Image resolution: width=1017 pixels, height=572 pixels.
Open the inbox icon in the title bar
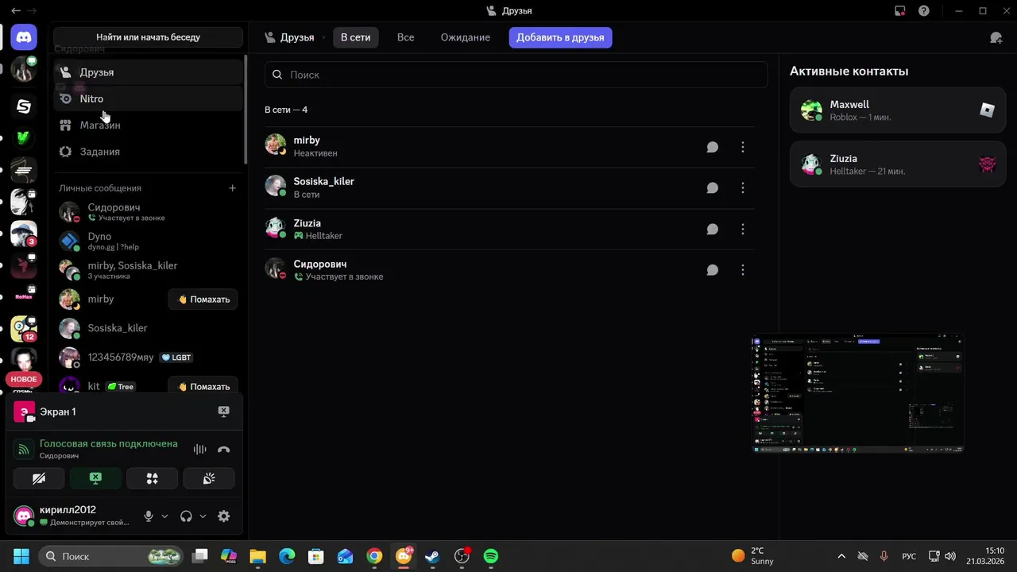click(899, 11)
